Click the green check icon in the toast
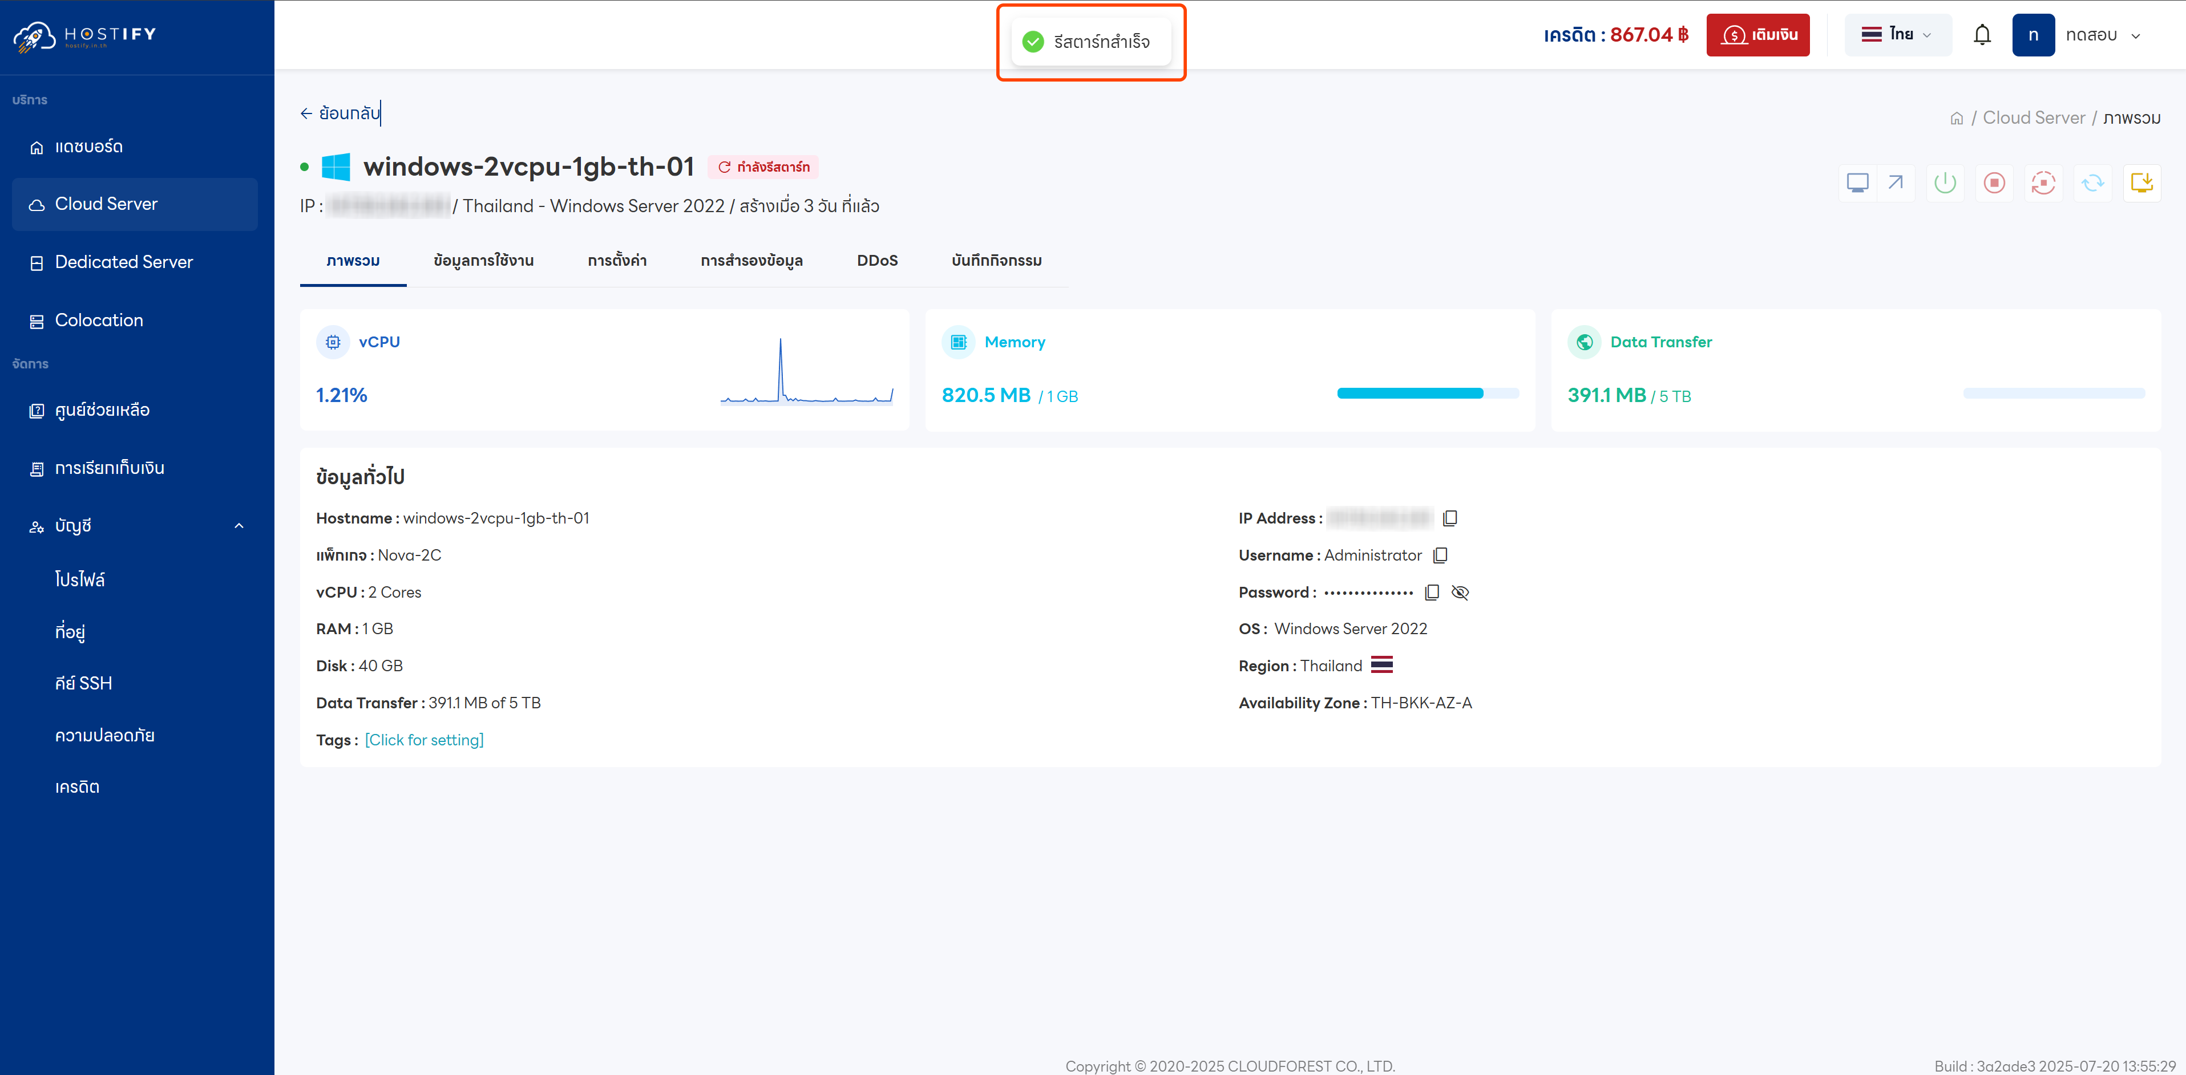The height and width of the screenshot is (1075, 2186). pos(1033,42)
